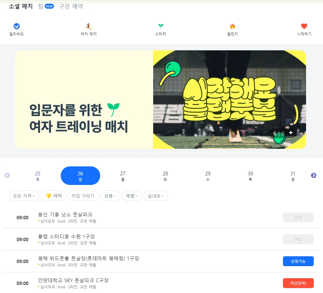
Task: Expand the 레벨 dropdown filter
Action: 132,196
